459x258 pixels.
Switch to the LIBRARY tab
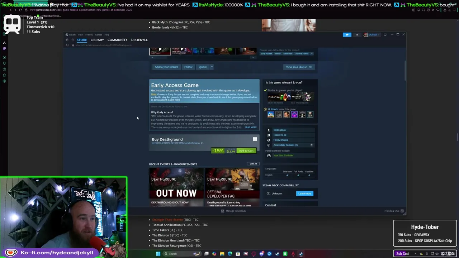(97, 40)
